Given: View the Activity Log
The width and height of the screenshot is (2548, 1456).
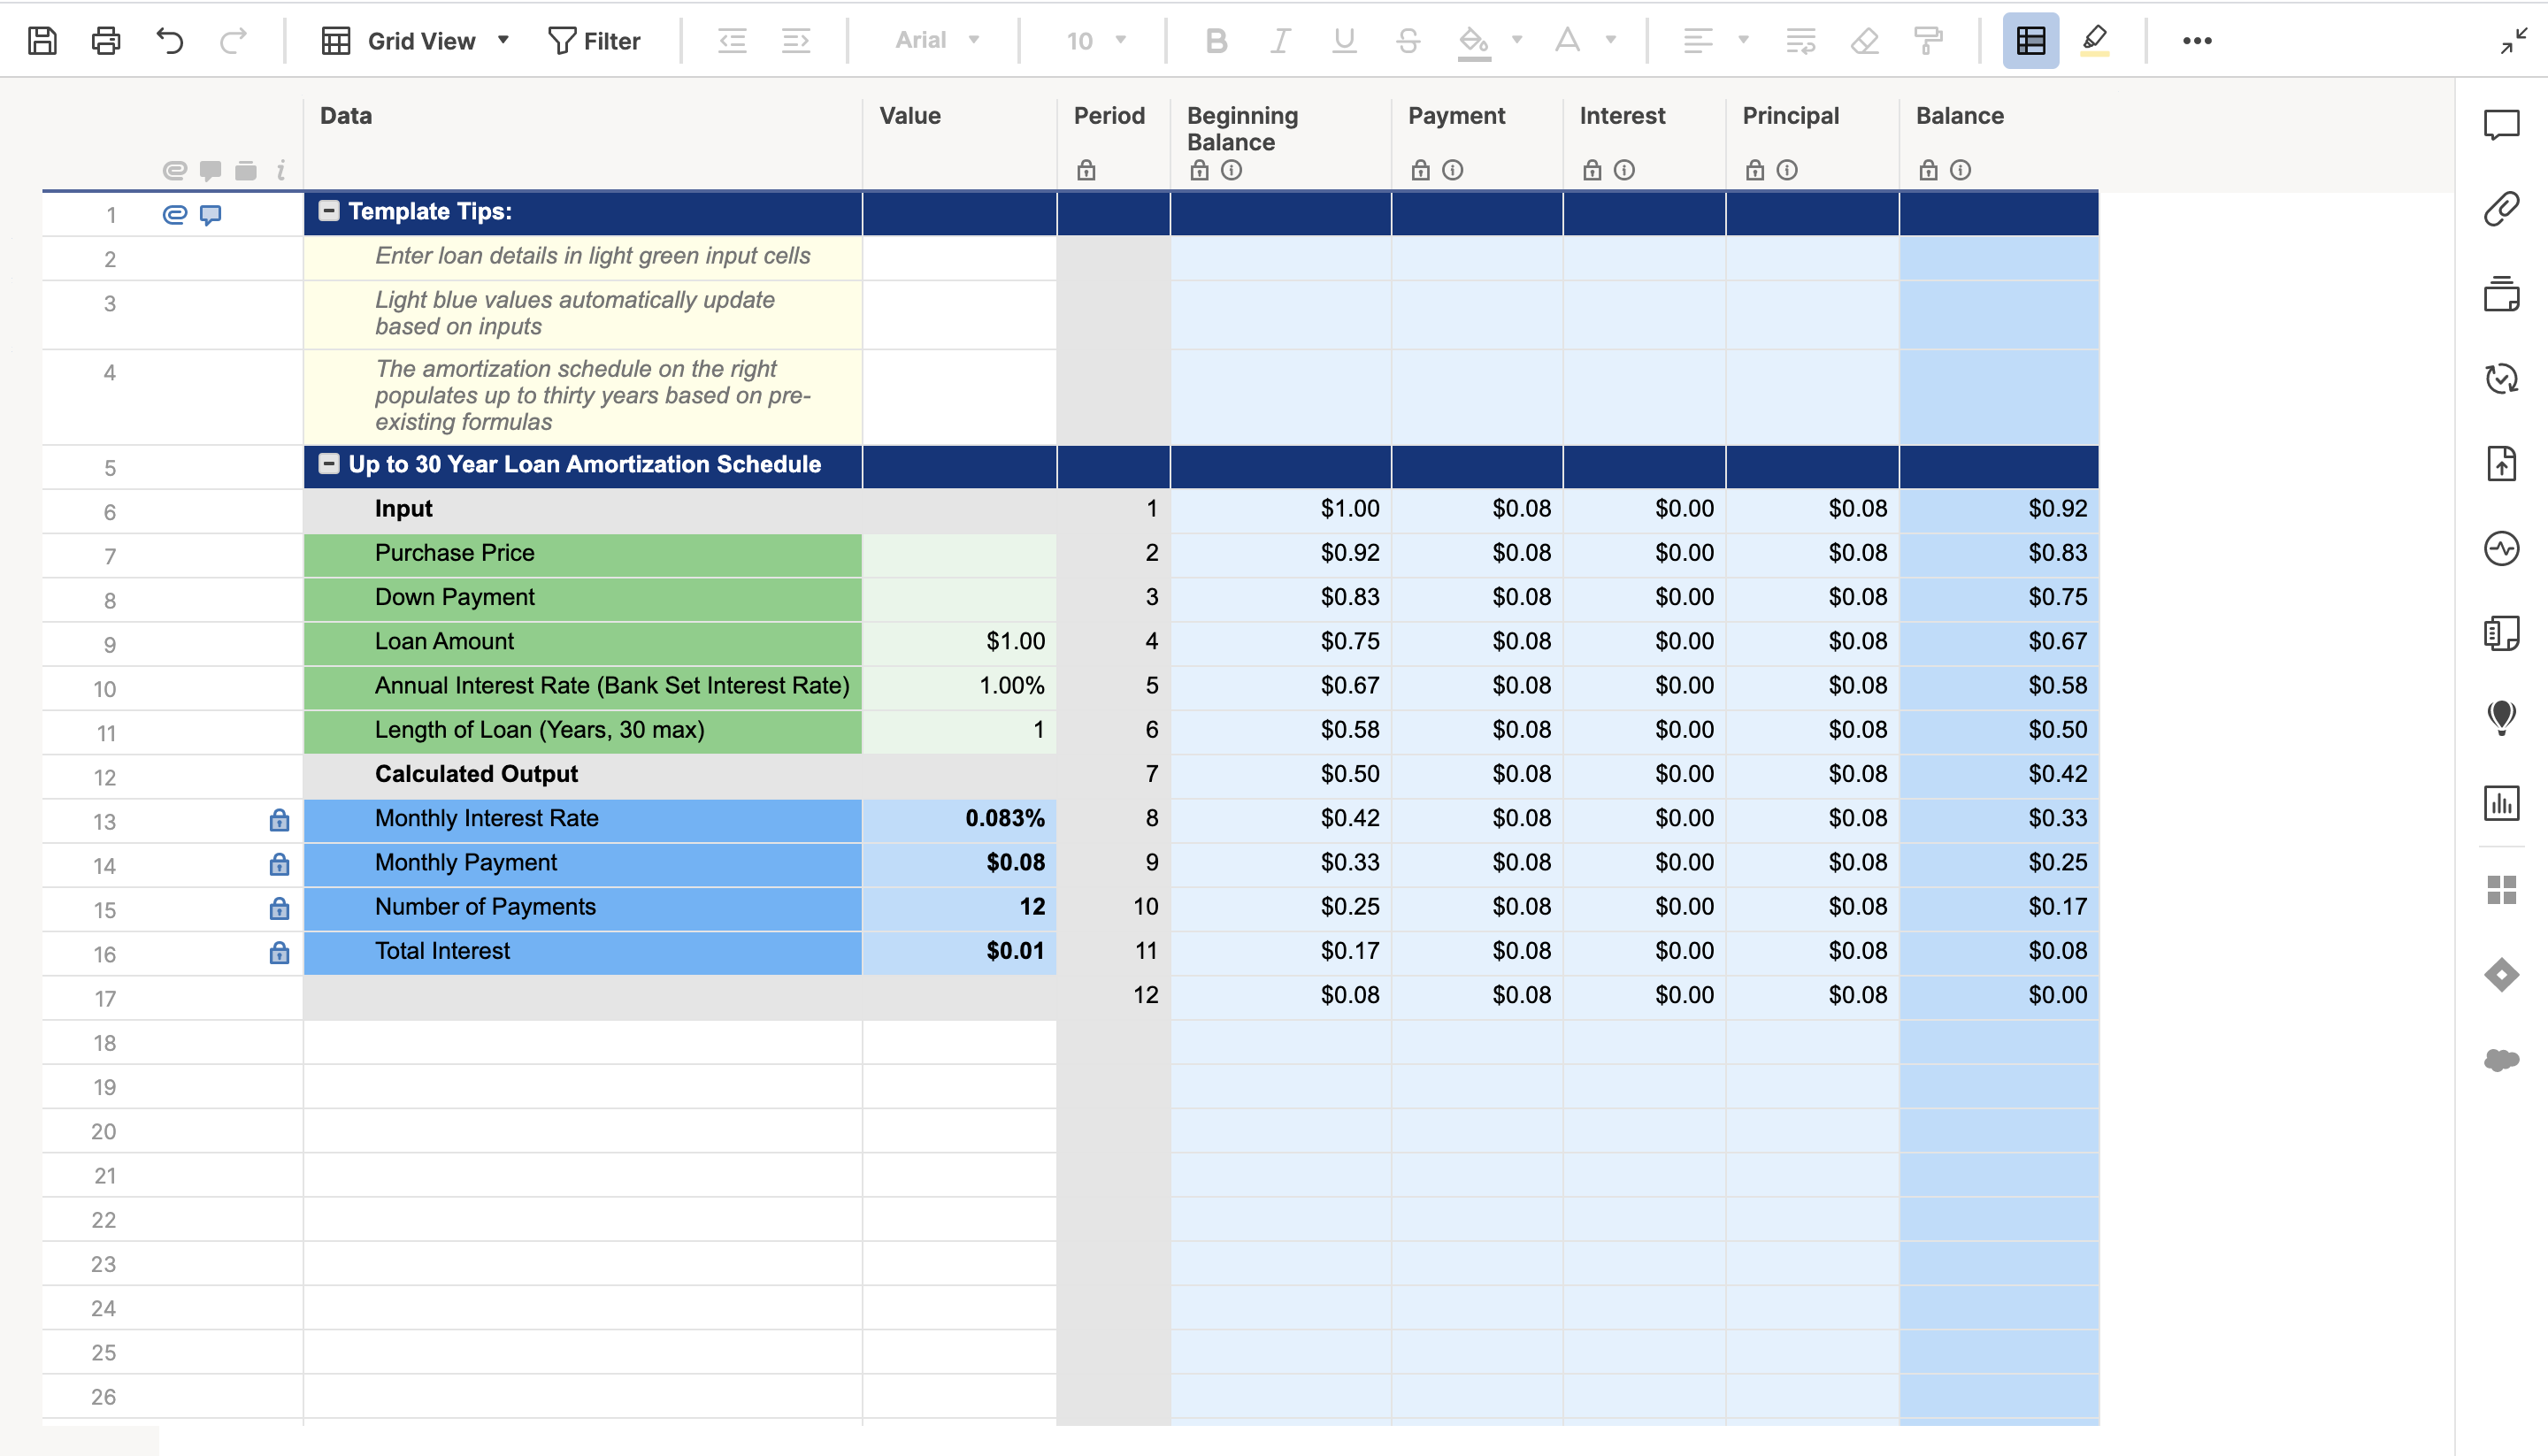Looking at the screenshot, I should coord(2502,547).
